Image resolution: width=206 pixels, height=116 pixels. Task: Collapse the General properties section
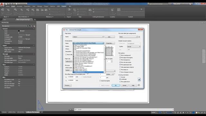(x=34, y=29)
